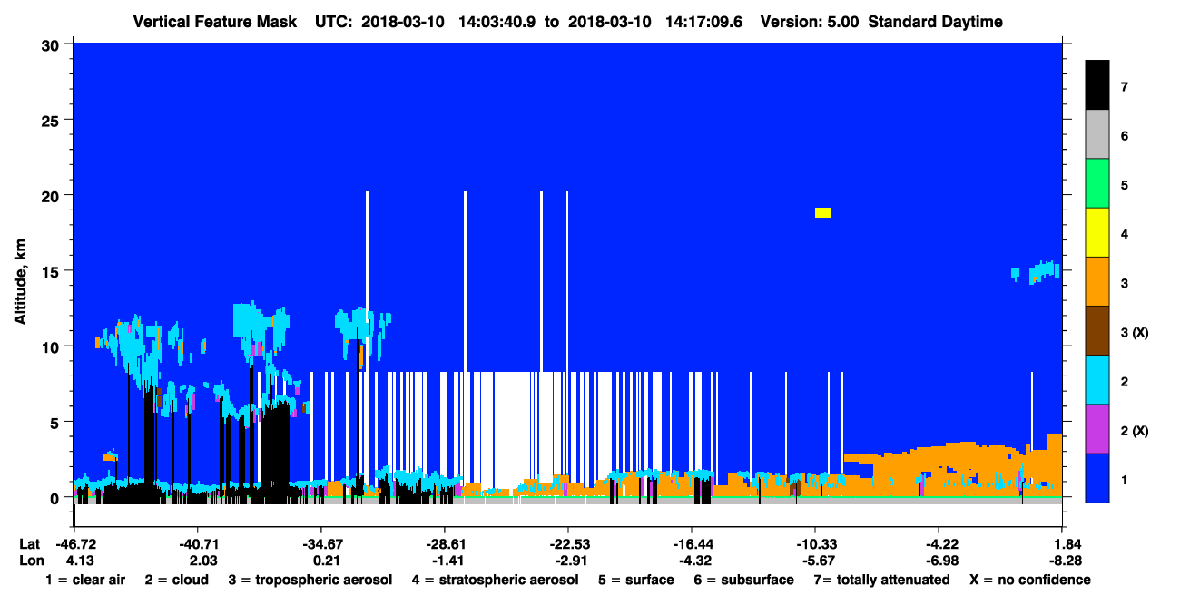This screenshot has height=605, width=1180.
Task: Click altitude tick label 20
Action: point(53,195)
